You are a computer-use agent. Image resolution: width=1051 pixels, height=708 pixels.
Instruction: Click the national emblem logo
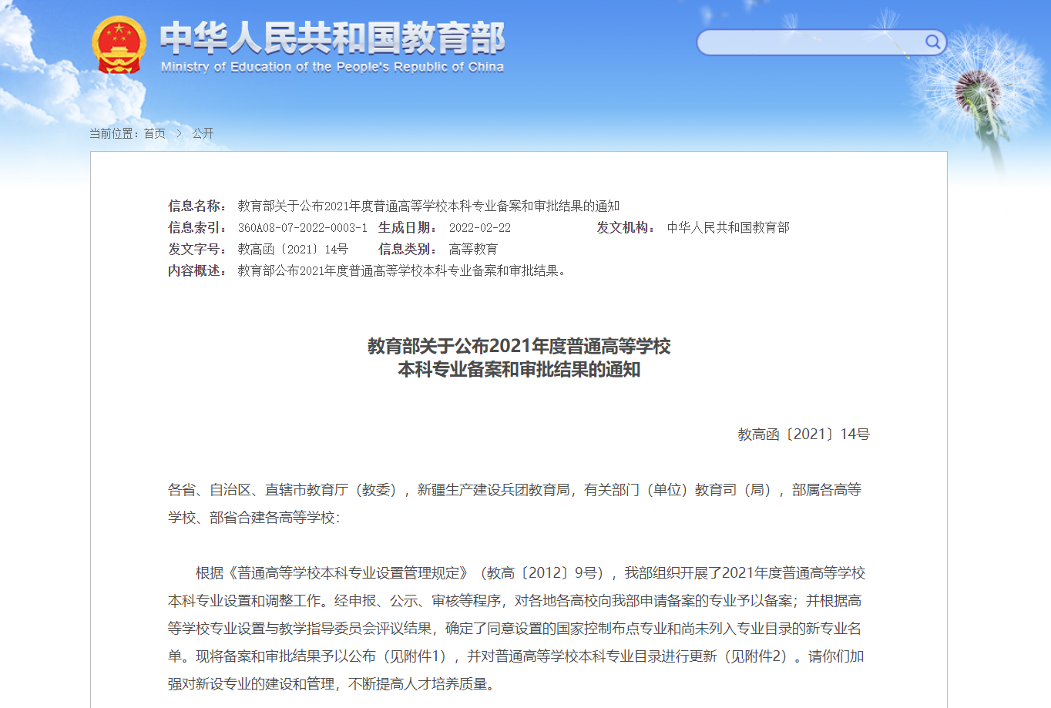(x=119, y=45)
